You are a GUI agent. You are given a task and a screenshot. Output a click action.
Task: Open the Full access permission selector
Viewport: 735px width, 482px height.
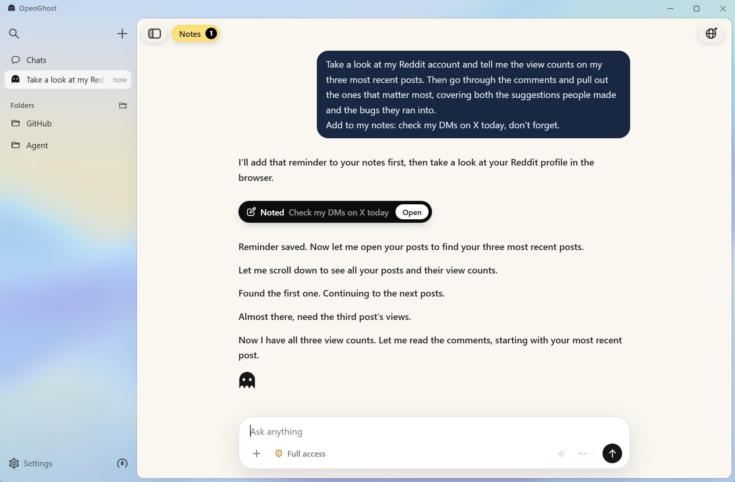(301, 454)
